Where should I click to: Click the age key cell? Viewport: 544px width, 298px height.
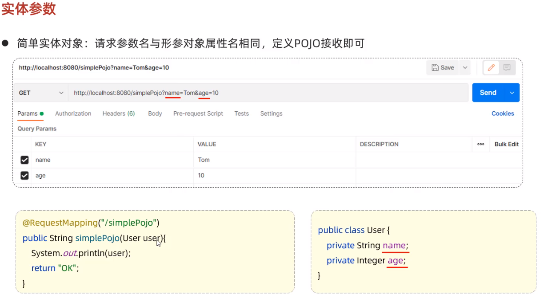[112, 176]
